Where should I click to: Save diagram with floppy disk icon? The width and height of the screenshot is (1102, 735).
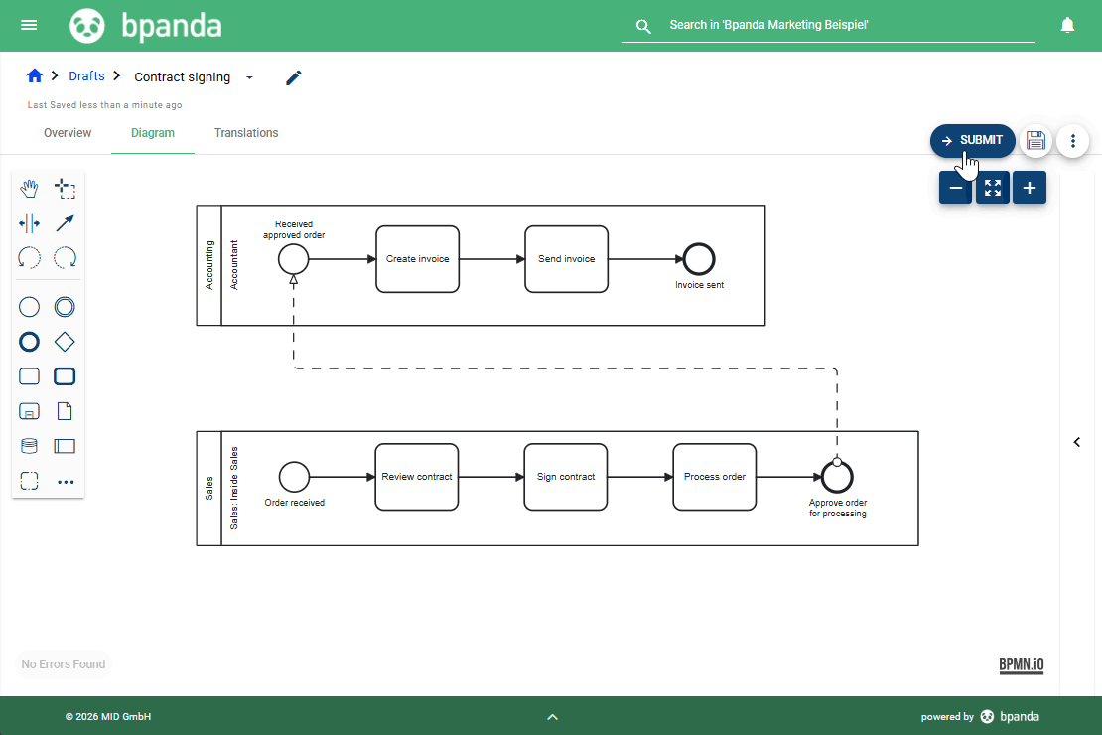tap(1035, 141)
